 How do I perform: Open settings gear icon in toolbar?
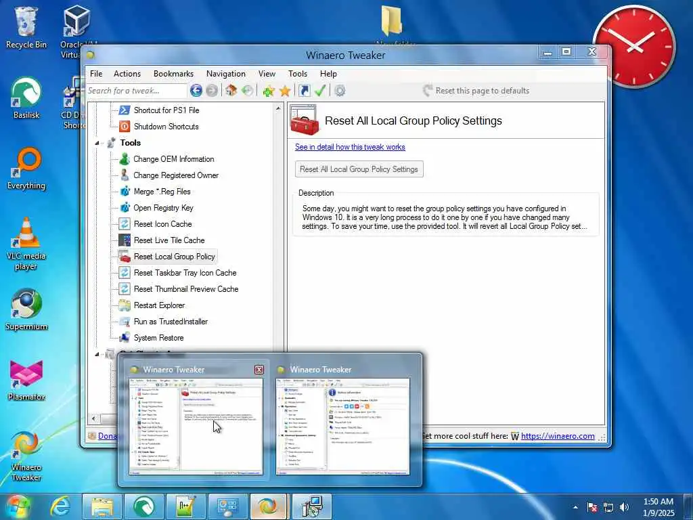pos(340,91)
